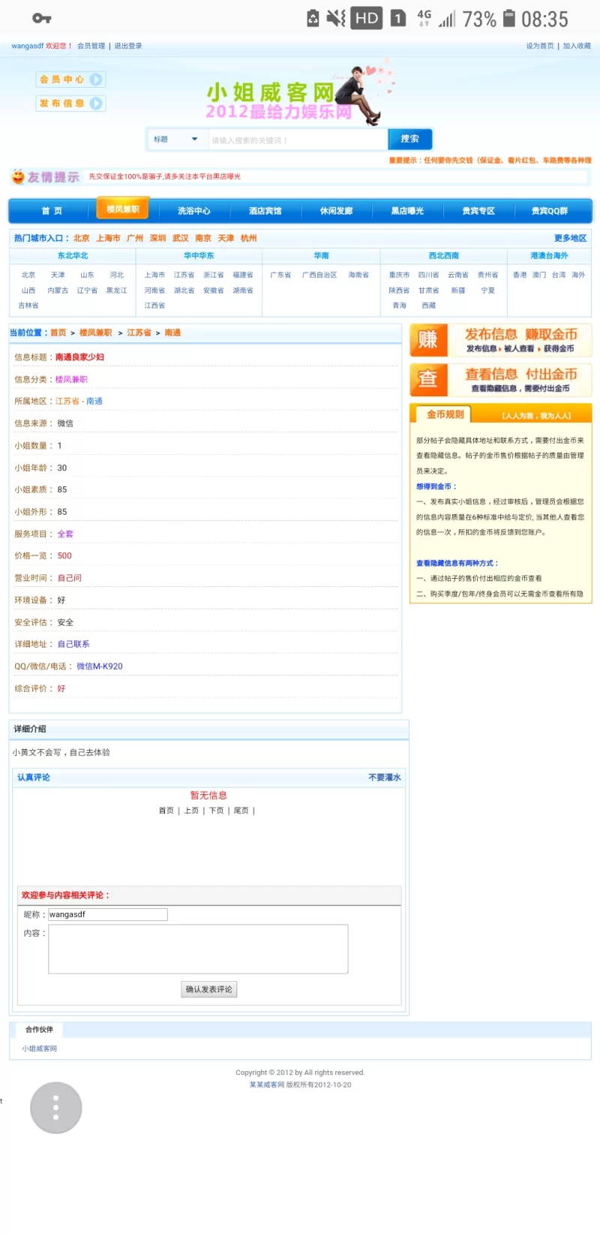This screenshot has width=600, height=1234.
Task: Tap the HD indicator in status bar
Action: (366, 19)
